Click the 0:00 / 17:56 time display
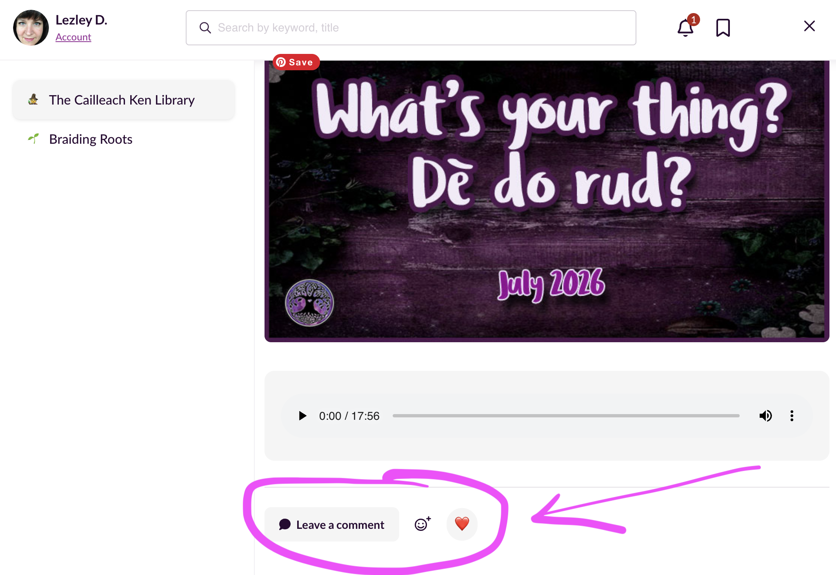Viewport: 836px width, 575px height. pyautogui.click(x=349, y=416)
